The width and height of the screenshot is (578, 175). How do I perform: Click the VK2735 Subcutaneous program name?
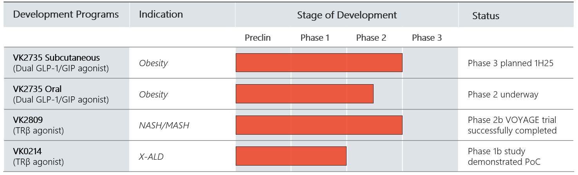click(55, 58)
